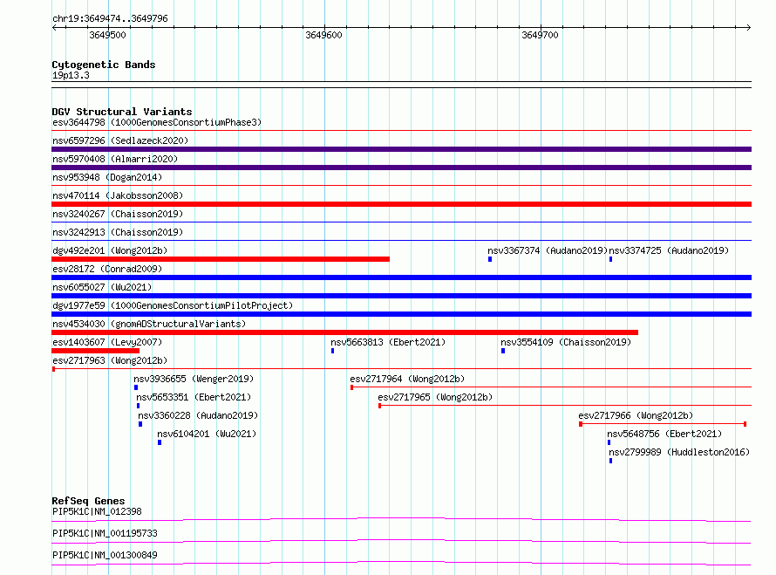Image resolution: width=776 pixels, height=575 pixels.
Task: Open dgv1977e59 (1000GenomesConsortiumPilotProject) entry
Action: (173, 305)
